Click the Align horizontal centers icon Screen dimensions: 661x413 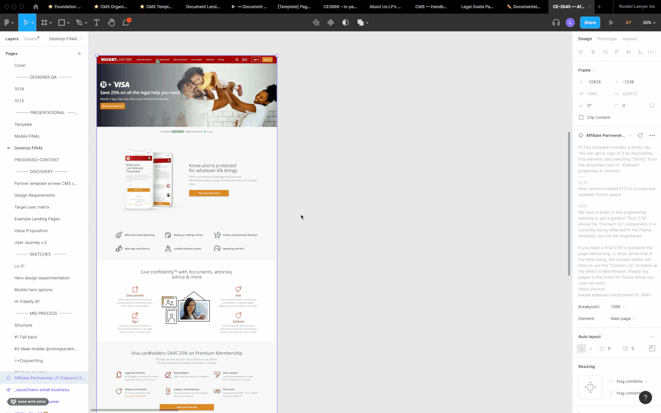click(x=593, y=52)
